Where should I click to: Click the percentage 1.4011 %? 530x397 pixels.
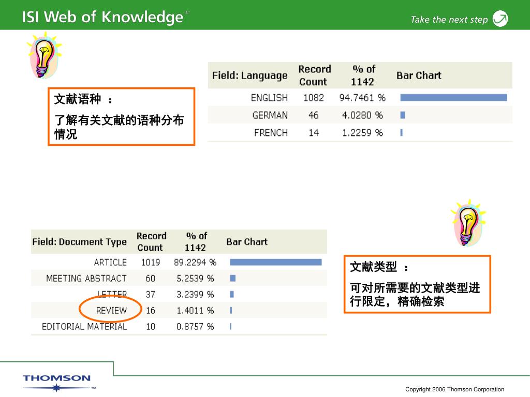click(x=195, y=310)
